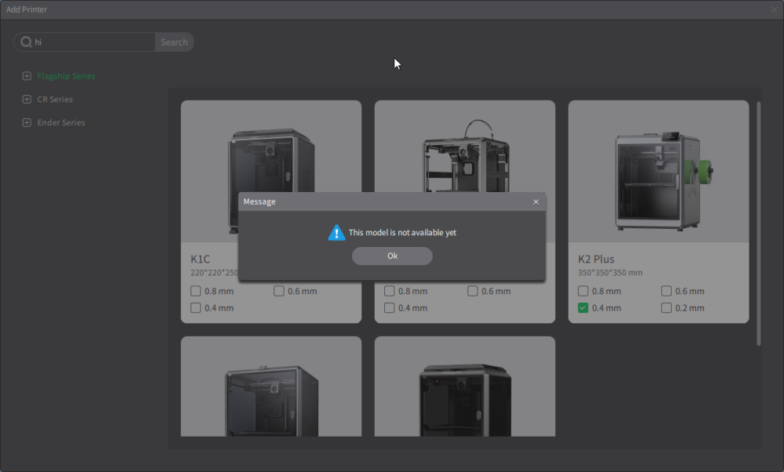Click Ok in the Message dialog
The width and height of the screenshot is (784, 472).
[x=392, y=256]
